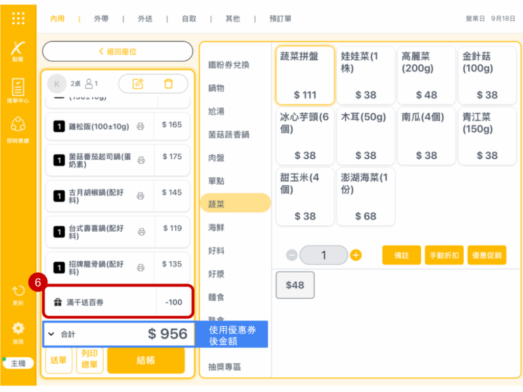523x392 pixels.
Task: Decrease quantity with the minus button
Action: coord(292,255)
